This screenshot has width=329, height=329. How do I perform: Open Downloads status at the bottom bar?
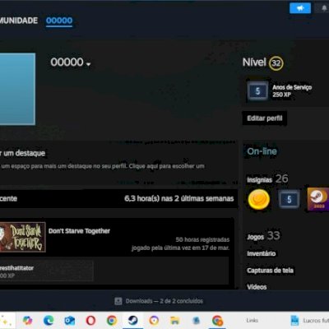click(x=159, y=301)
